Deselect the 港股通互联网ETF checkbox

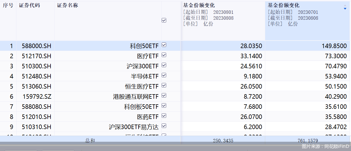pyautogui.click(x=164, y=96)
